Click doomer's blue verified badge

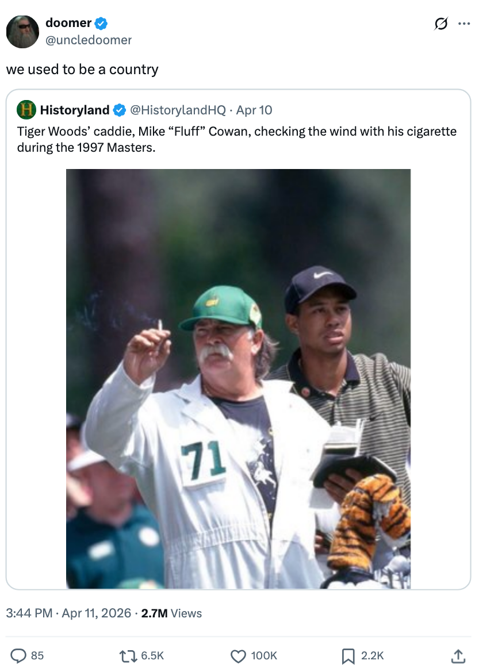(x=101, y=24)
